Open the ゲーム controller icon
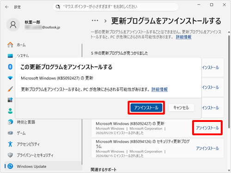 (x=10, y=133)
